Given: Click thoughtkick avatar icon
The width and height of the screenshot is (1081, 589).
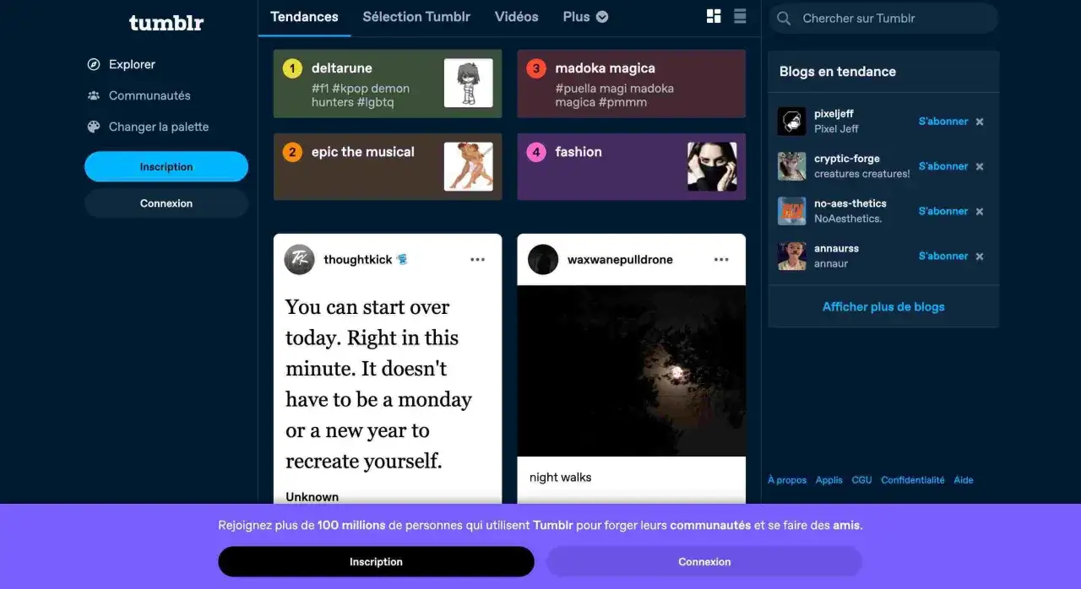Looking at the screenshot, I should point(299,260).
